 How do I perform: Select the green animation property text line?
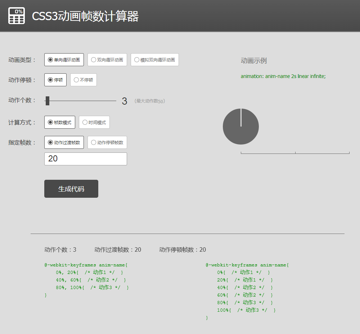283,76
